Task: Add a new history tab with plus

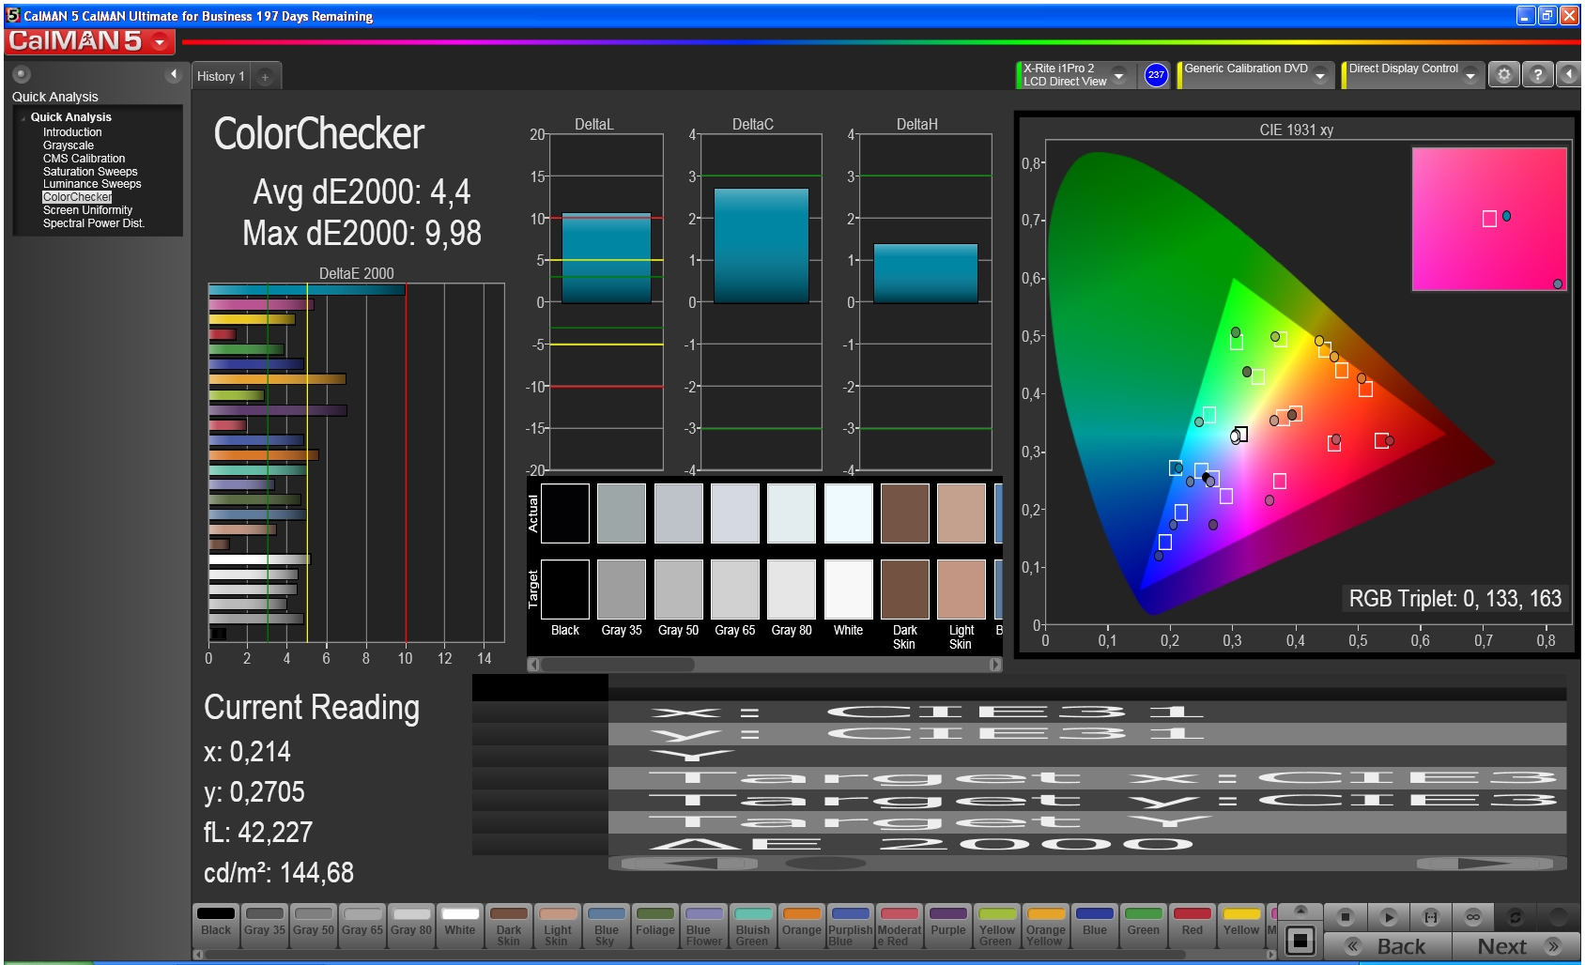Action: pos(265,77)
